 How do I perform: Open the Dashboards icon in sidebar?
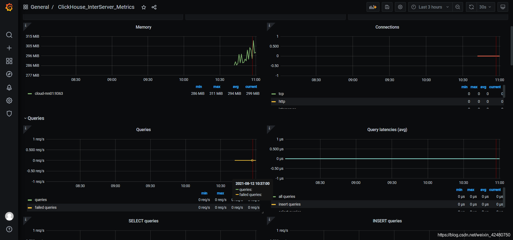click(9, 61)
